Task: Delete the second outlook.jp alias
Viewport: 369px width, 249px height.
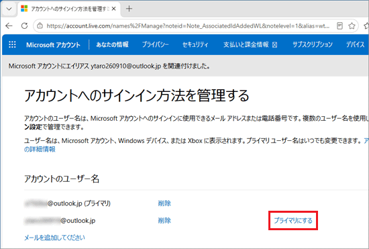Action: (x=164, y=221)
